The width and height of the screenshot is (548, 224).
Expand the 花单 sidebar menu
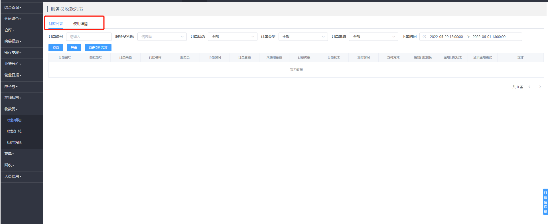pos(22,154)
